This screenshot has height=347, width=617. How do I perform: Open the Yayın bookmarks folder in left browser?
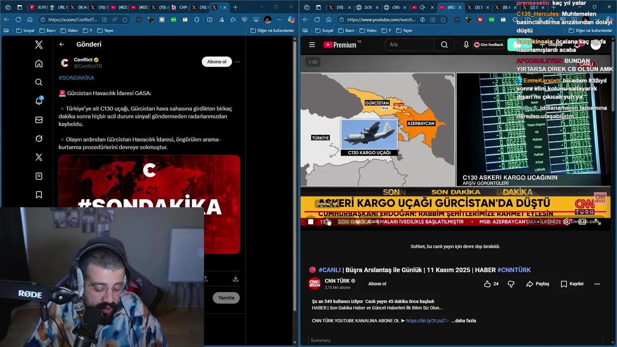coord(106,30)
